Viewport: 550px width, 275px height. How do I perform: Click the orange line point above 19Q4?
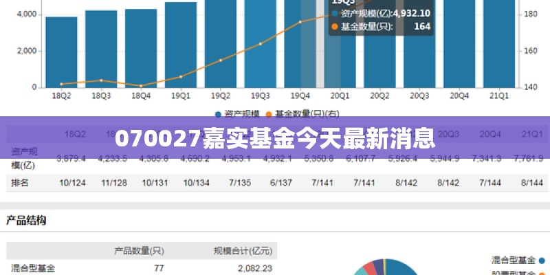point(300,22)
